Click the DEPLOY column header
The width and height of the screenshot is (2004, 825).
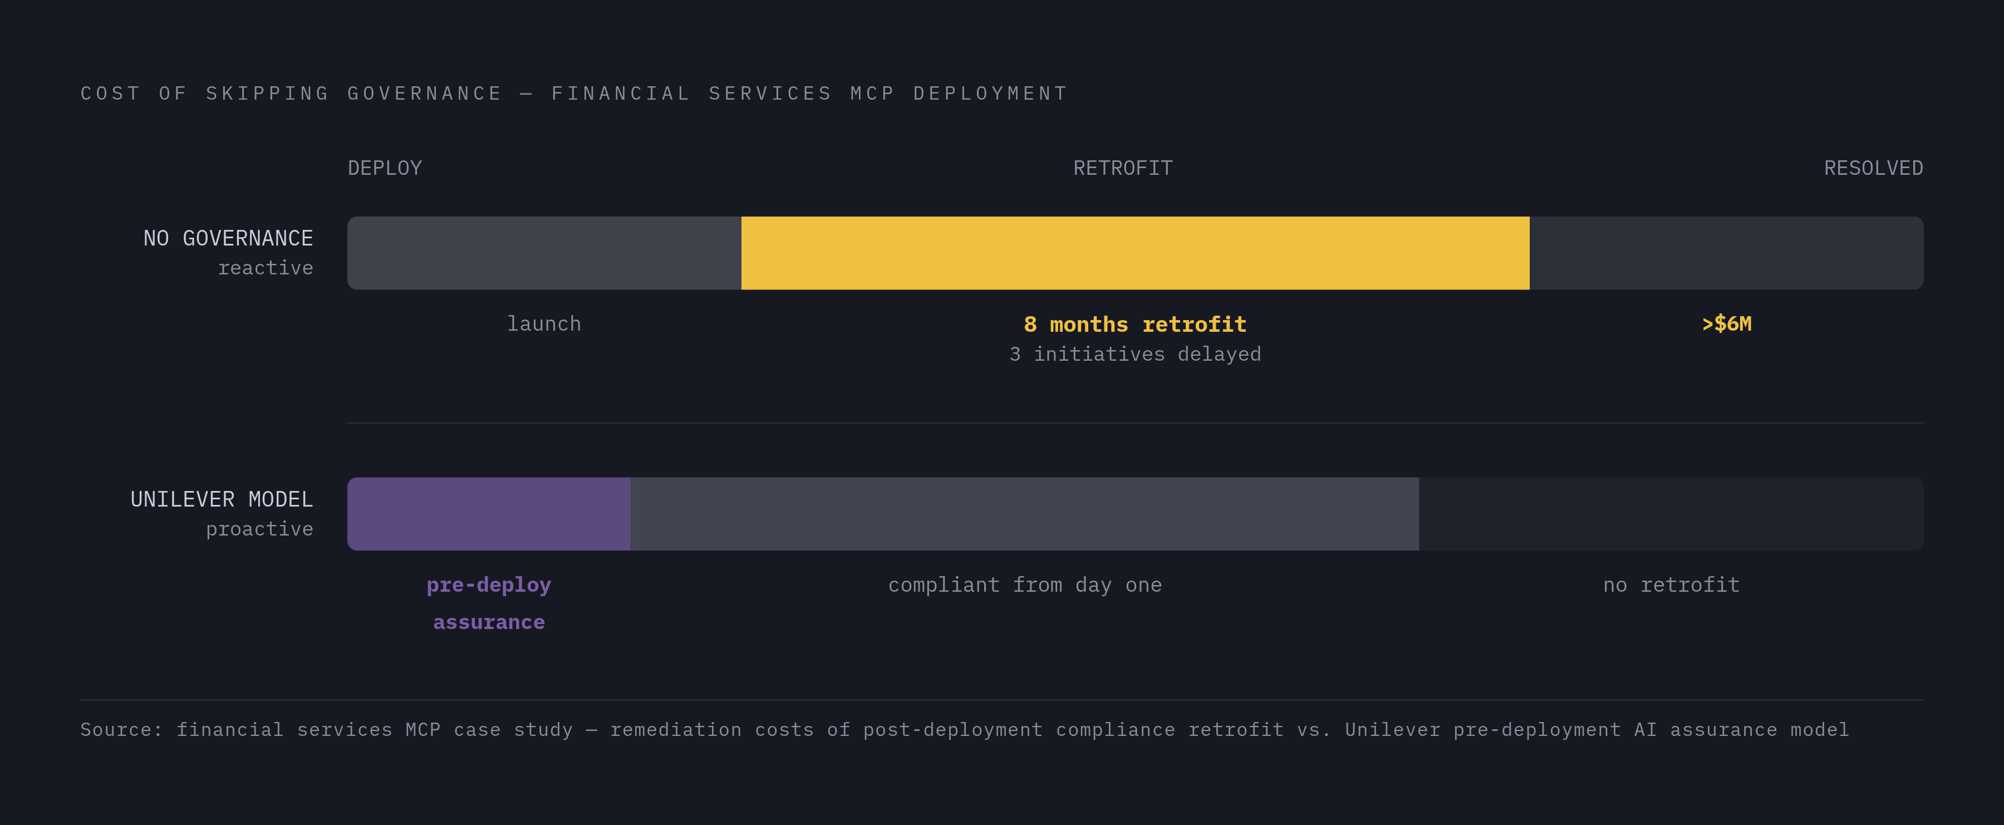pos(384,168)
